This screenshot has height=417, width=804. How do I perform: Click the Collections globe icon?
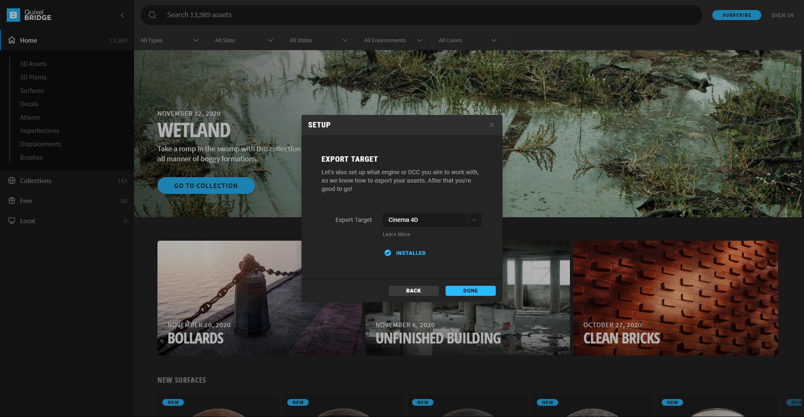click(x=11, y=181)
